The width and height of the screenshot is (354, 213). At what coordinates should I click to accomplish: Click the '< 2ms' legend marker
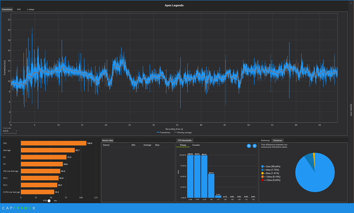[262, 166]
